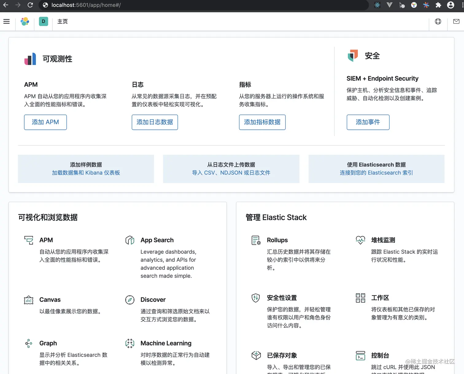The image size is (464, 374).
Task: Click the 添加日志数据 button
Action: [x=155, y=122]
